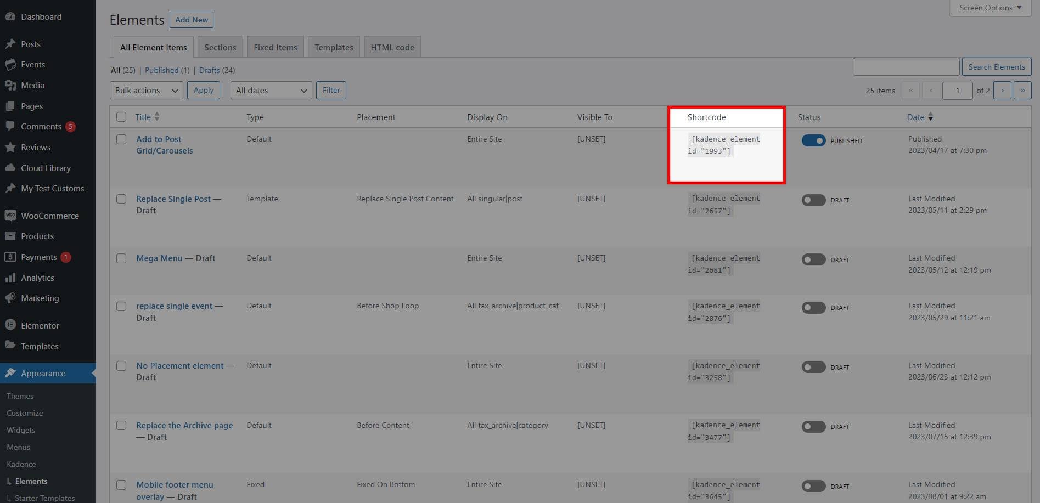
Task: Open Elementor from its sidebar icon
Action: tap(10, 325)
